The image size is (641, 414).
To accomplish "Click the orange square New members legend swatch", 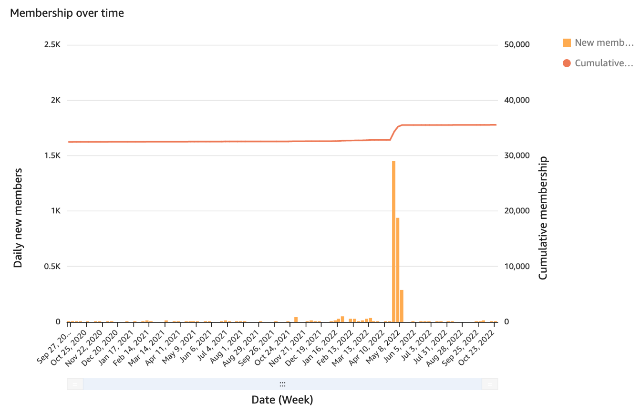I will point(567,43).
